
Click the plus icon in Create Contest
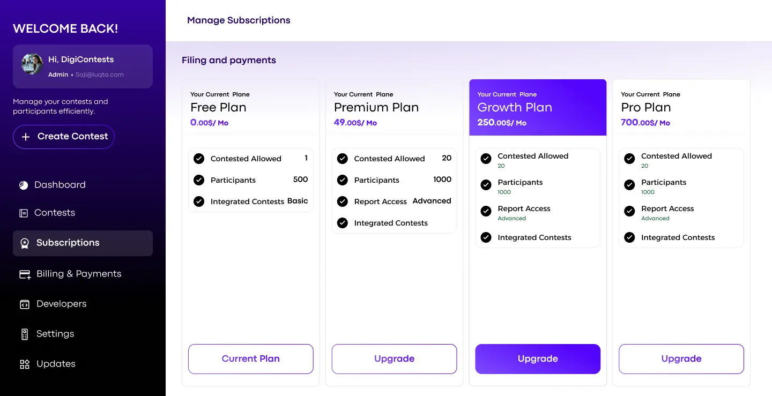26,137
